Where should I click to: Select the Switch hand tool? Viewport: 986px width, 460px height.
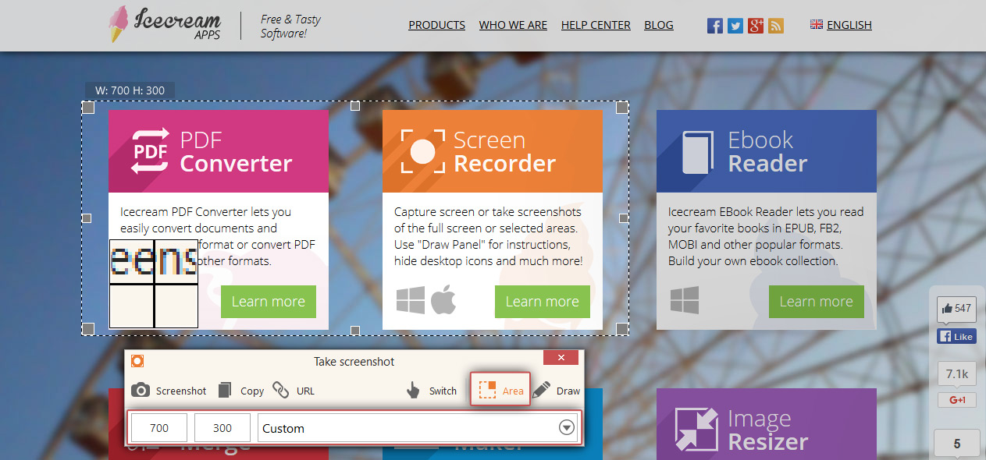point(431,391)
